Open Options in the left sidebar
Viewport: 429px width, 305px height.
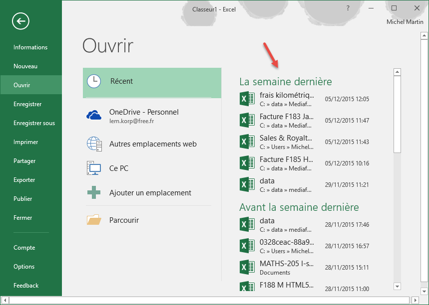tap(24, 267)
